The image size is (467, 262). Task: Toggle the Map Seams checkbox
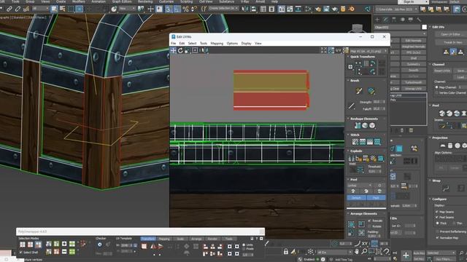point(437,212)
